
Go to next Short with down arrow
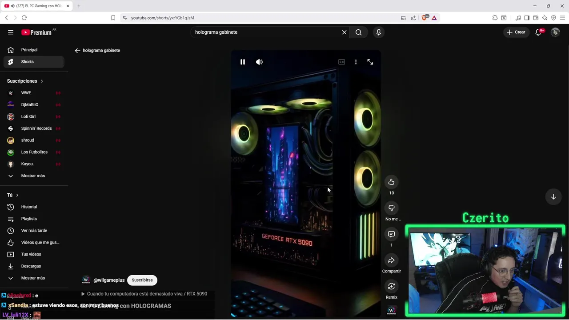tap(553, 197)
